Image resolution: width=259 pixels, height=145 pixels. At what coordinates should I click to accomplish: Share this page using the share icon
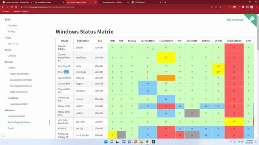click(216, 7)
